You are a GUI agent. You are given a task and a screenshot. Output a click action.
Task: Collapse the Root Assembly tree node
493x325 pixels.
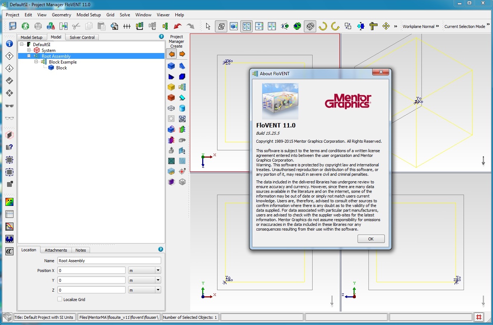point(29,56)
